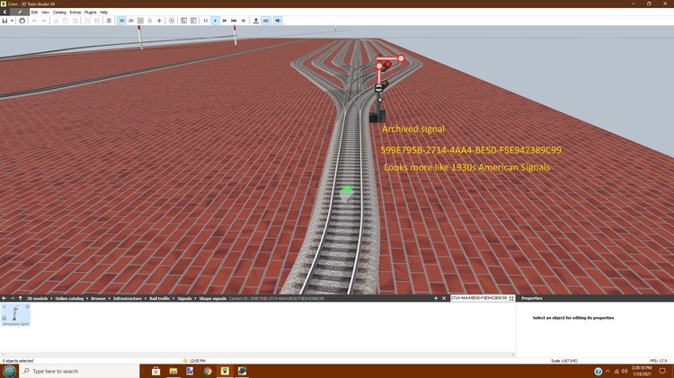This screenshot has height=378, width=674.
Task: Select the pencil edit mode tab
Action: coord(20,12)
